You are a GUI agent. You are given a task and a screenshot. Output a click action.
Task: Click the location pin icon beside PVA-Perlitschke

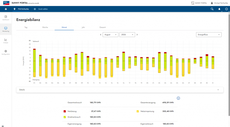[x=14, y=9]
